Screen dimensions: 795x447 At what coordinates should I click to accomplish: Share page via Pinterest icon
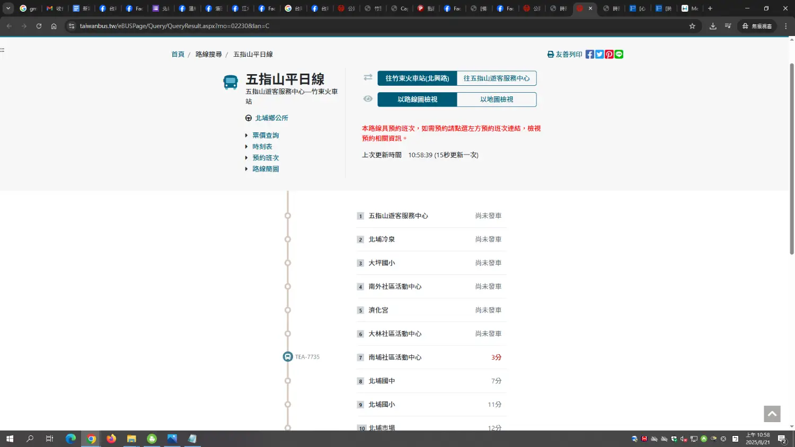[609, 55]
